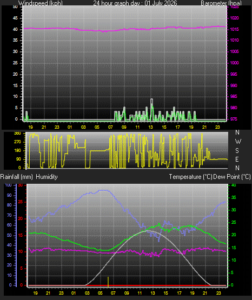Select the Barometer (hpa) axis title
Image resolution: width=252 pixels, height=300 pixels.
(221, 3)
